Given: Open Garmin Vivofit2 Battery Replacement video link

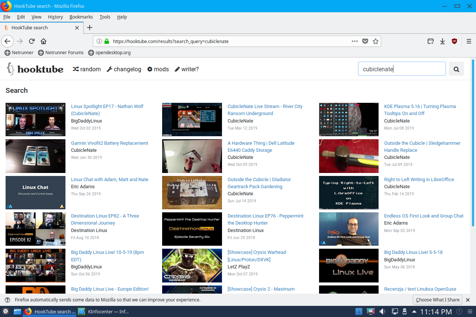Looking at the screenshot, I should (x=109, y=143).
